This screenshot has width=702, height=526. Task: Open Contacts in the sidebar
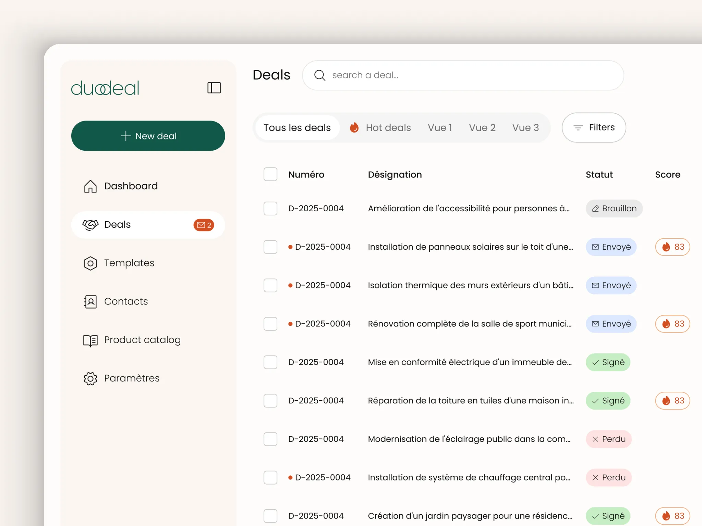(148, 302)
